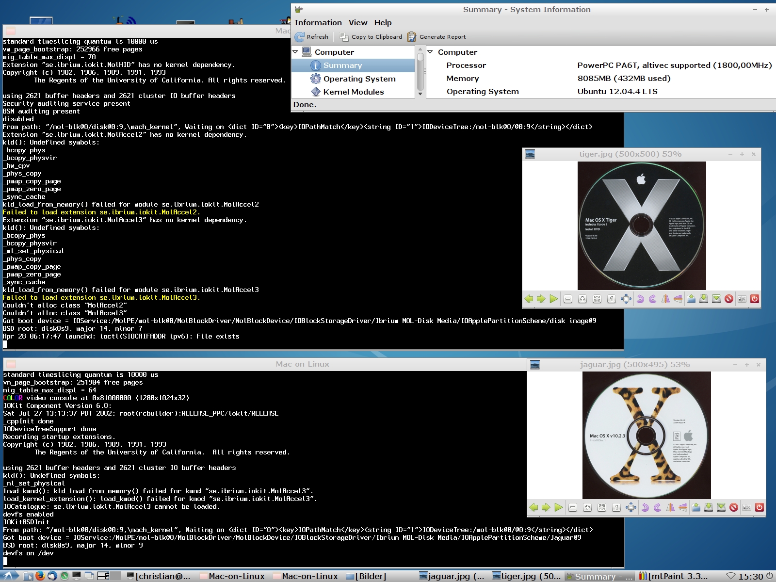Image resolution: width=776 pixels, height=582 pixels.
Task: Rotate jaguar.jpg counterclockwise
Action: [x=645, y=508]
